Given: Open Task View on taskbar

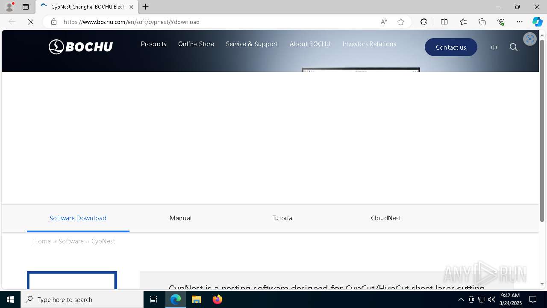Looking at the screenshot, I should click(x=154, y=299).
